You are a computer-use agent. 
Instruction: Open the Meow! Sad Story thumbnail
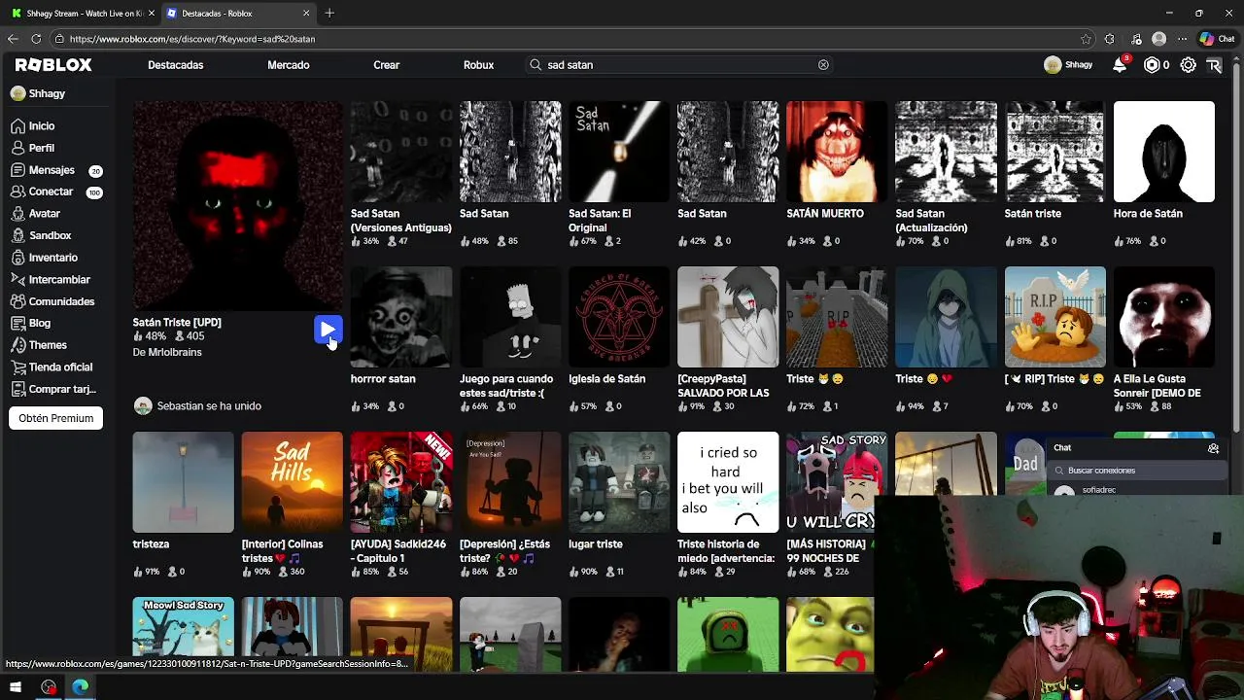tap(184, 634)
